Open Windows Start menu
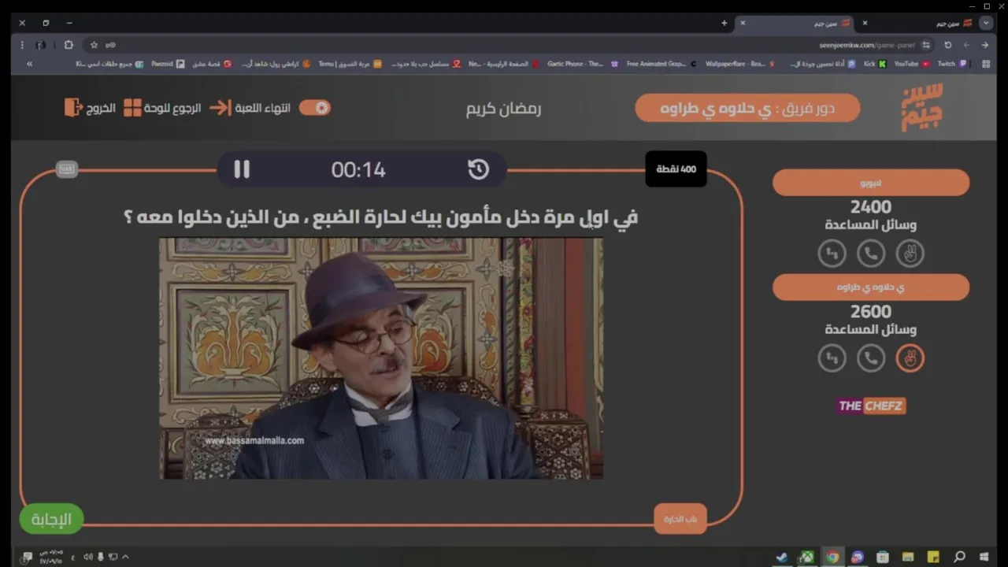This screenshot has height=567, width=1008. click(x=984, y=557)
